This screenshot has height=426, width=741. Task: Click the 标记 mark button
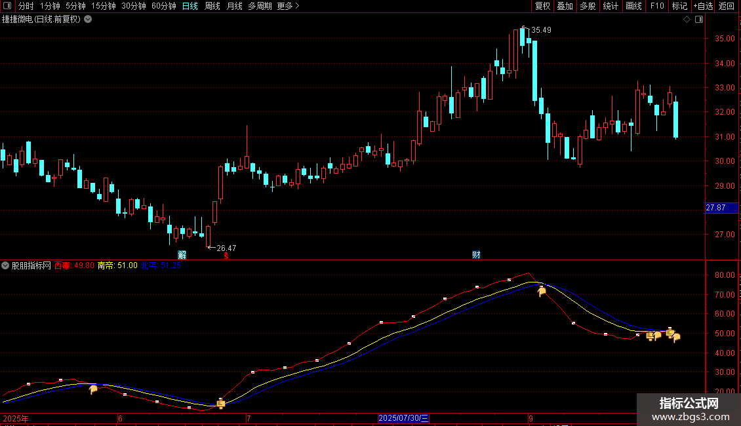pos(679,6)
